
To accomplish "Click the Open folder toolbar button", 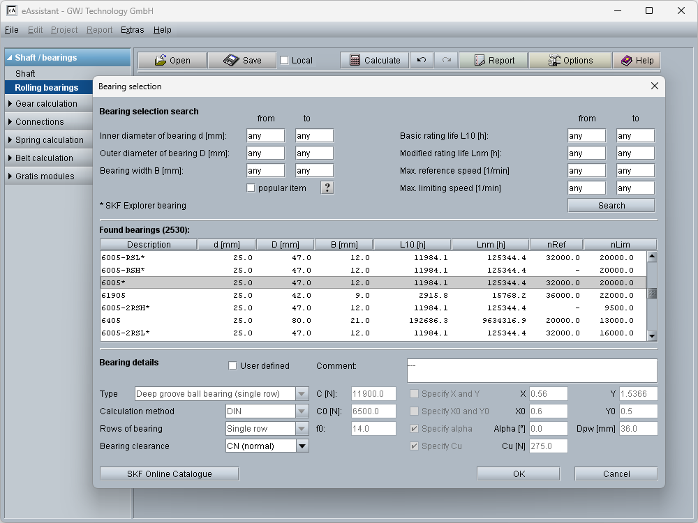I will (172, 61).
